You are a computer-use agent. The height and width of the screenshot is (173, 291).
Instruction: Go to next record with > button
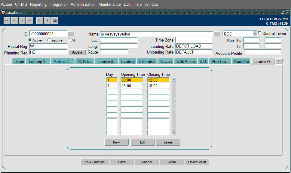[x=22, y=21]
